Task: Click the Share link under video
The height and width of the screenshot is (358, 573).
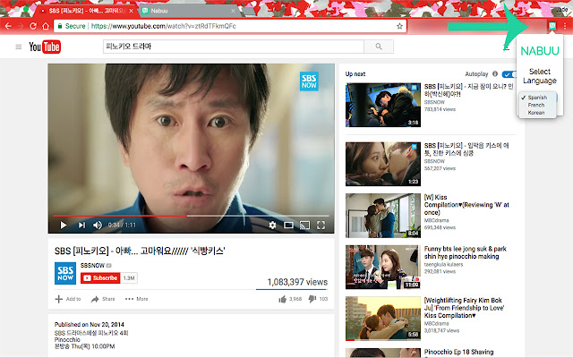Action: (x=103, y=299)
